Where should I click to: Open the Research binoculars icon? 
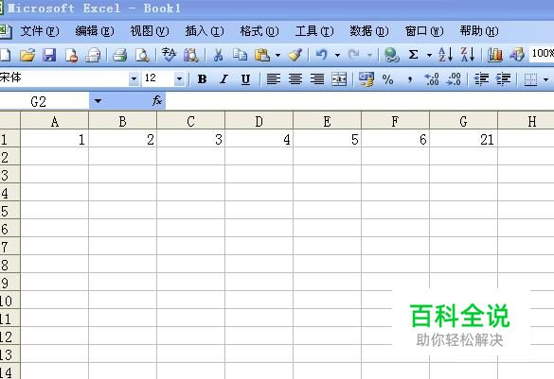[x=190, y=55]
